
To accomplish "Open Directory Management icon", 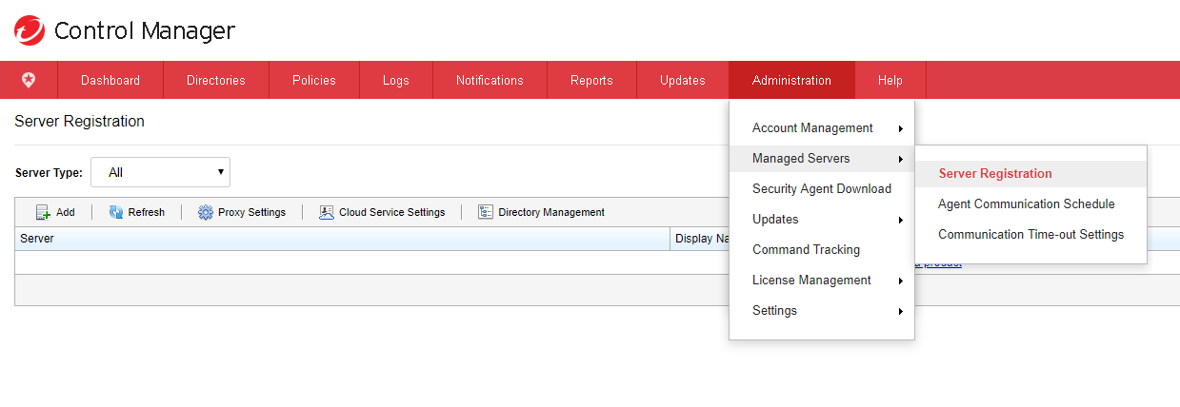I will point(486,212).
